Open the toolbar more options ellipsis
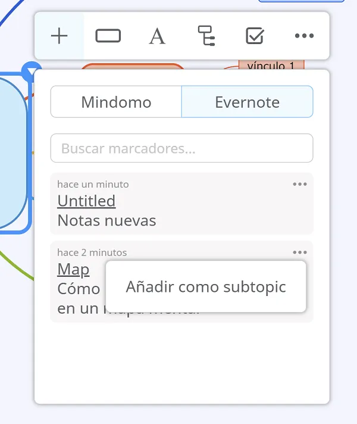357x424 pixels. (304, 36)
